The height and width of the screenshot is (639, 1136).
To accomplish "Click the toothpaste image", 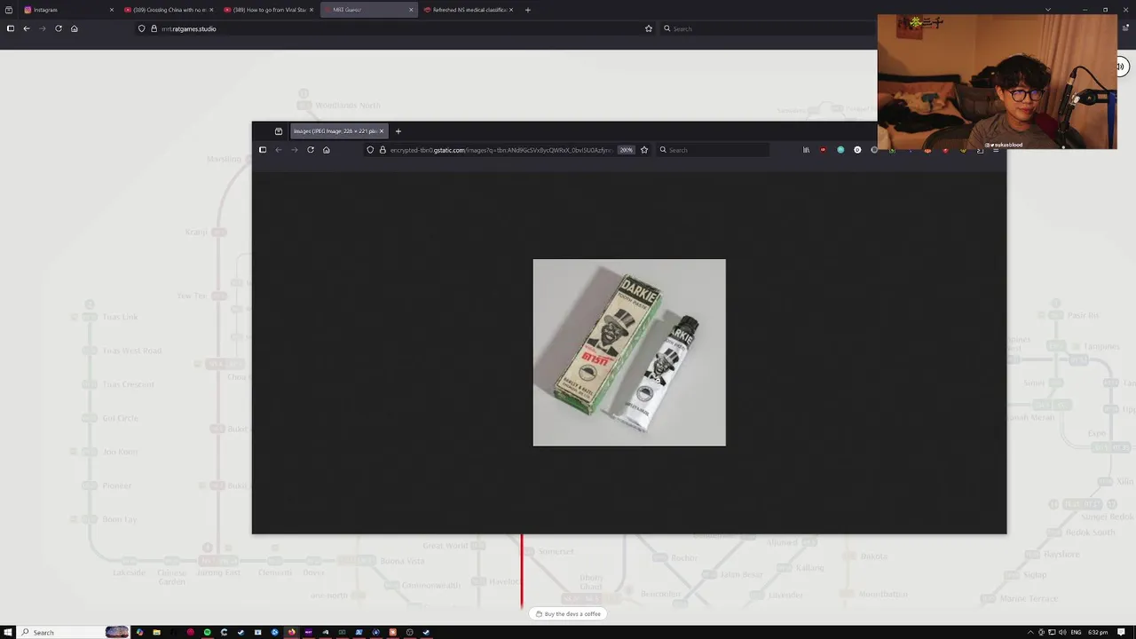I will coord(629,352).
